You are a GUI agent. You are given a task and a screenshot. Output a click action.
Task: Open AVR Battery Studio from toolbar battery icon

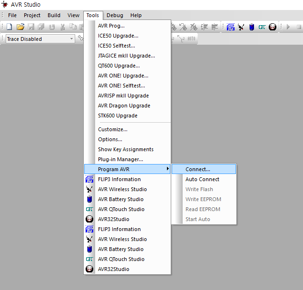252,27
